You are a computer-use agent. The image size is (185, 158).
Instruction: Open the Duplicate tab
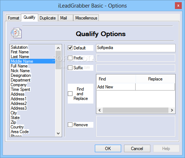[x=48, y=18]
